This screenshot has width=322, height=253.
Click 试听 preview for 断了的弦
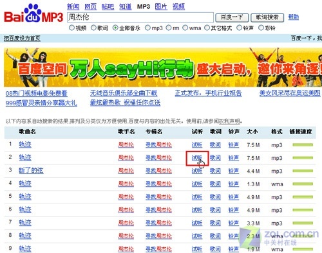click(x=197, y=171)
